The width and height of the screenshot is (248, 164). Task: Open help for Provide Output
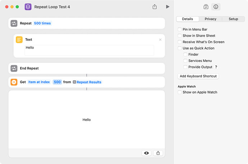[x=216, y=67]
